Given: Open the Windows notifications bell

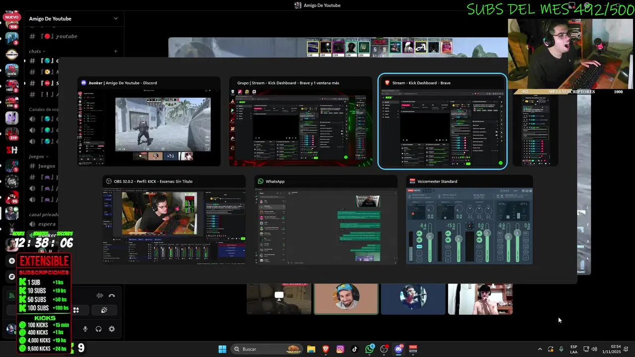Looking at the screenshot, I should pyautogui.click(x=626, y=349).
